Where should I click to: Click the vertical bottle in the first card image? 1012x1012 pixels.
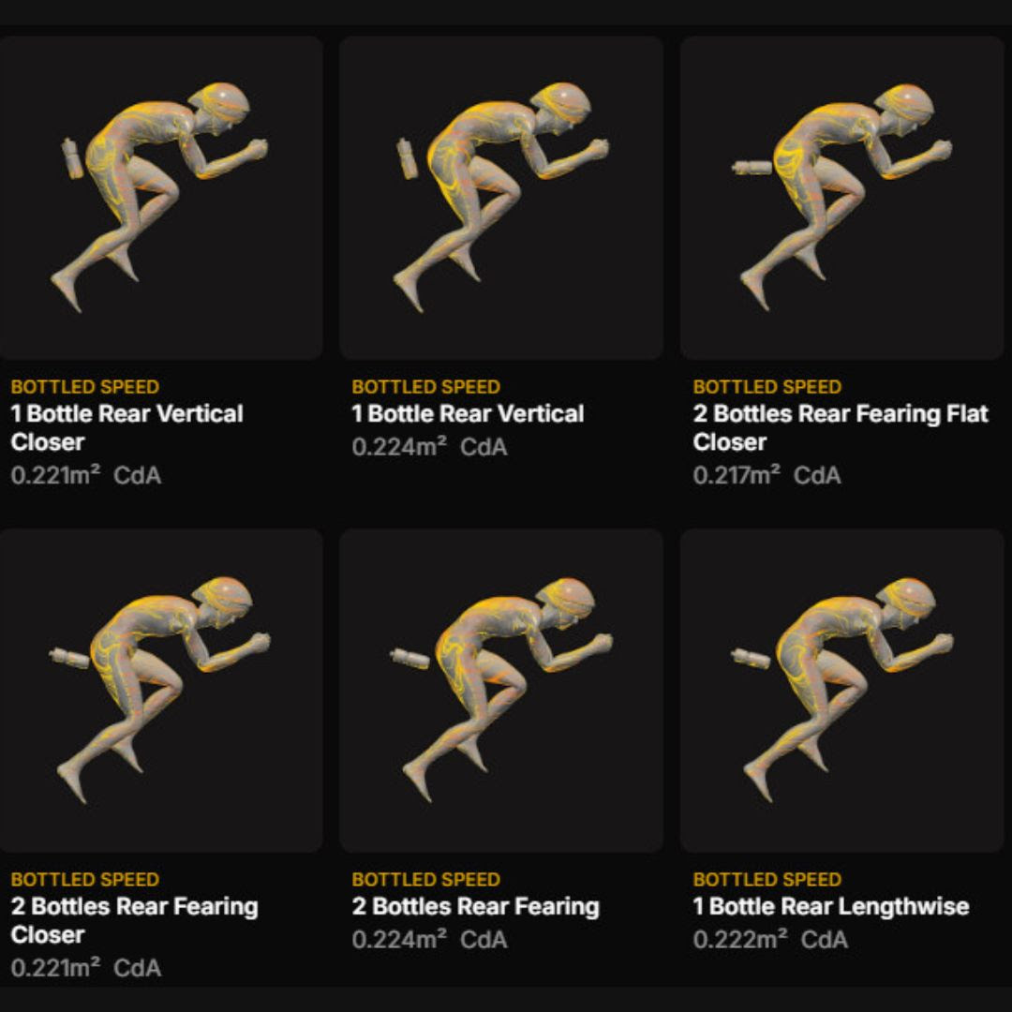72,158
